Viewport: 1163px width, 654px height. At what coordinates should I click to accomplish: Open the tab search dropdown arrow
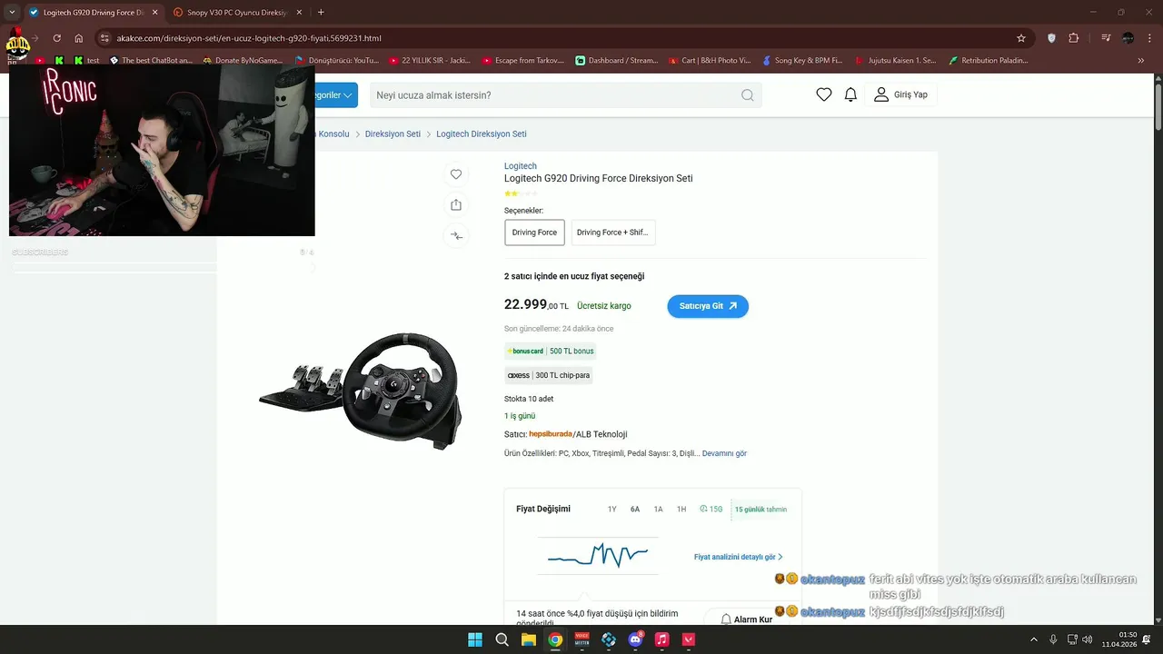click(x=12, y=13)
